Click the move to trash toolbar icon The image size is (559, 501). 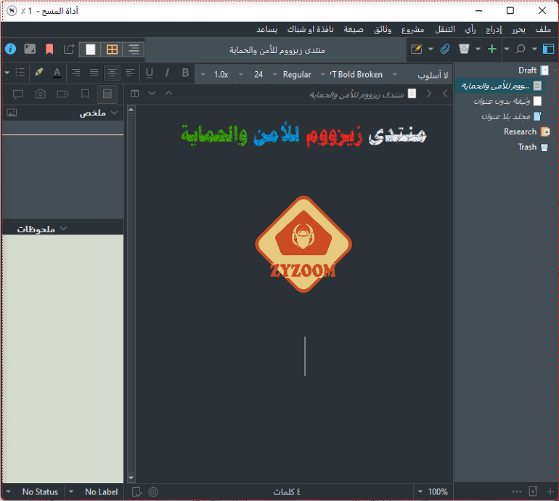pyautogui.click(x=464, y=49)
